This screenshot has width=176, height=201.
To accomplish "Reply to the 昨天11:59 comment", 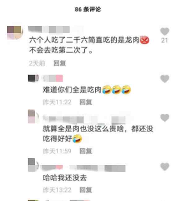I will 86,151.
